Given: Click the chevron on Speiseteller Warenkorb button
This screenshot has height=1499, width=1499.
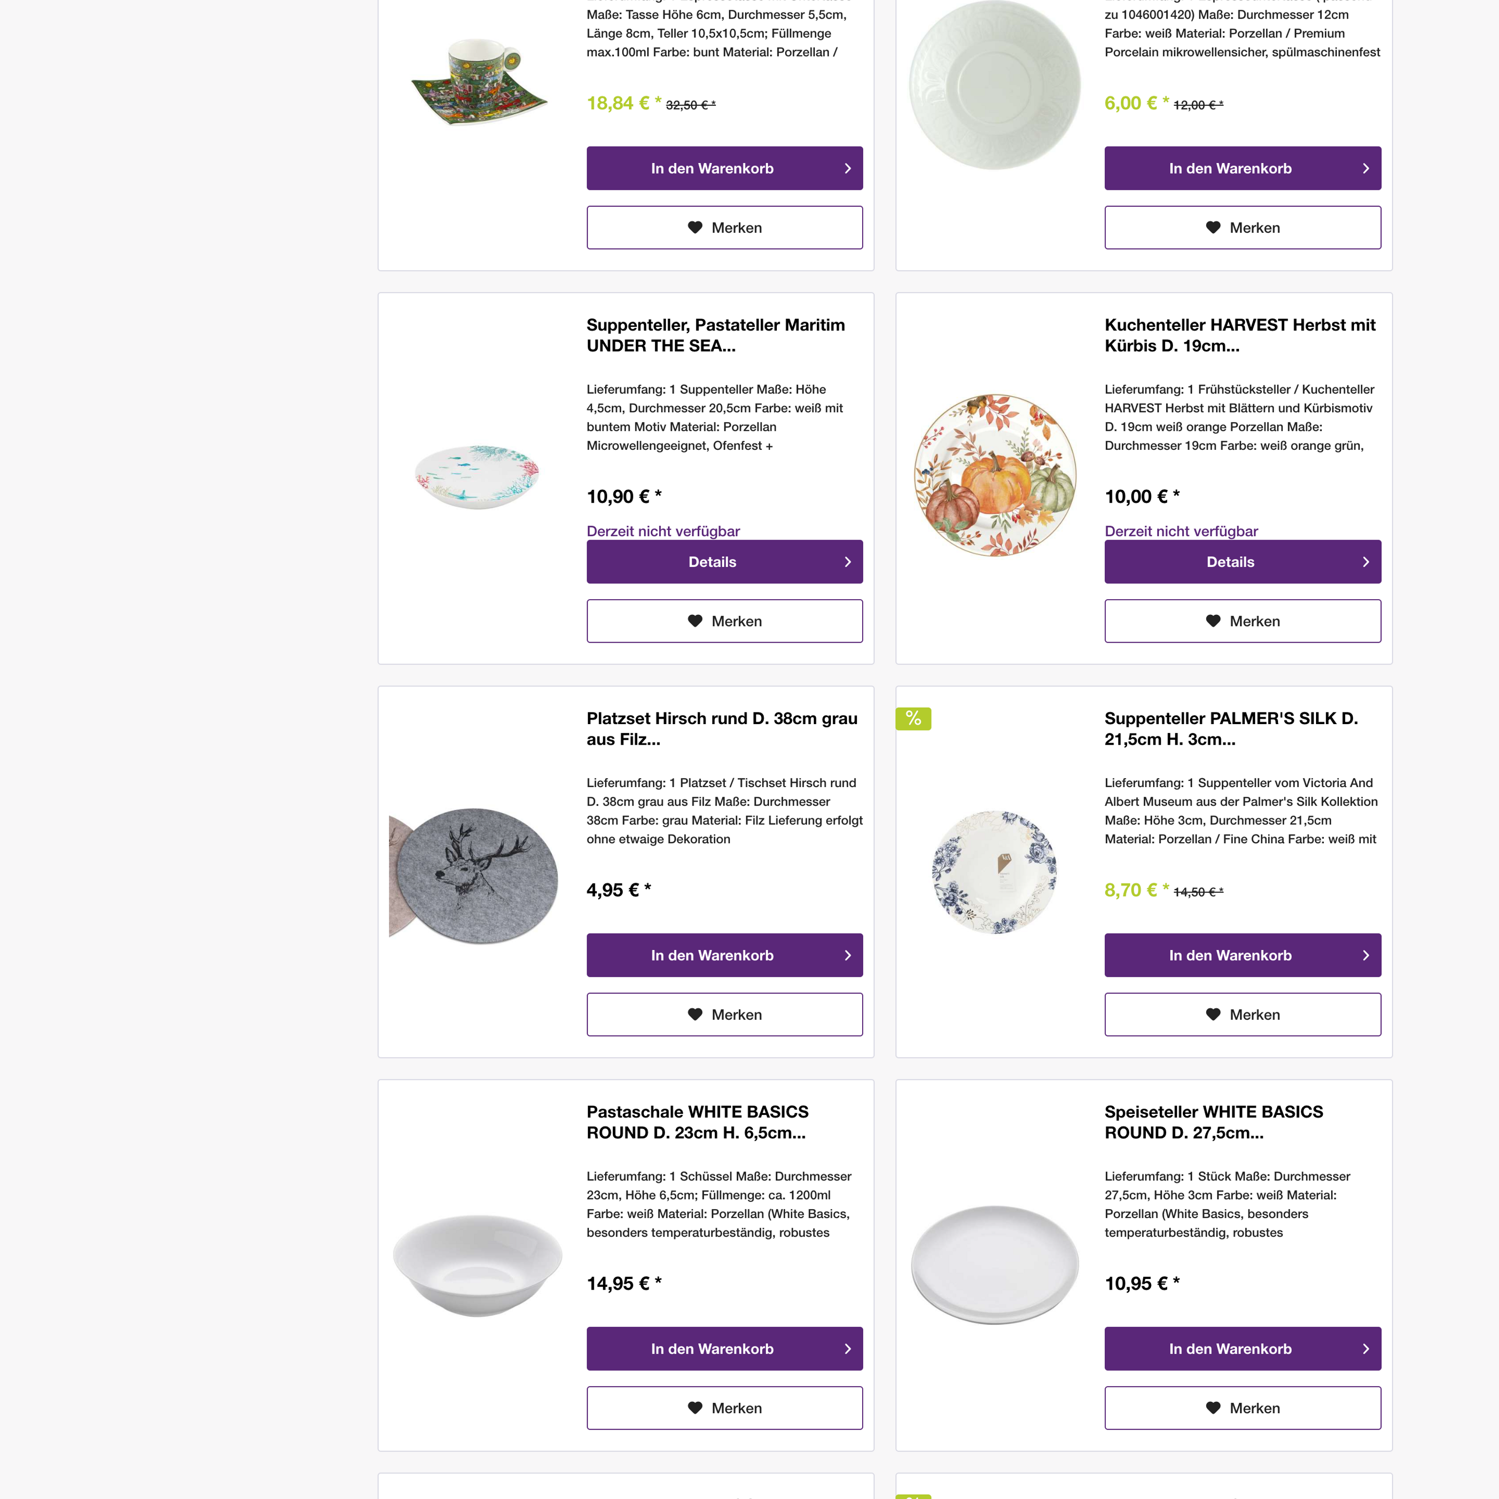Looking at the screenshot, I should (1366, 1349).
